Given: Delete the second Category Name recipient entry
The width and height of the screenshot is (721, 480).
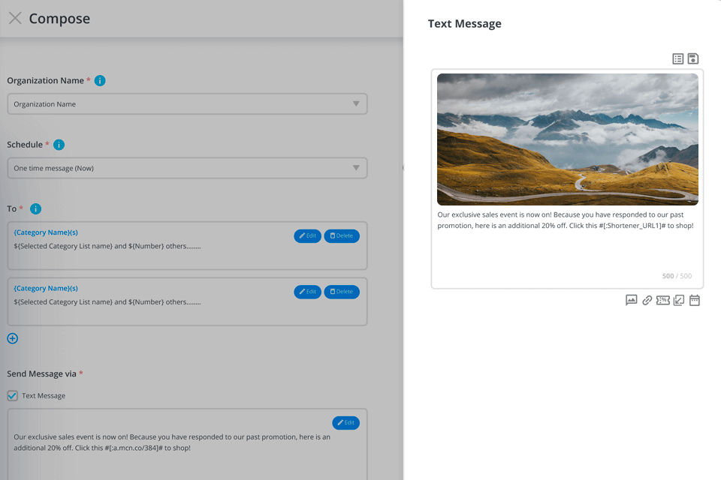Looking at the screenshot, I should [342, 292].
